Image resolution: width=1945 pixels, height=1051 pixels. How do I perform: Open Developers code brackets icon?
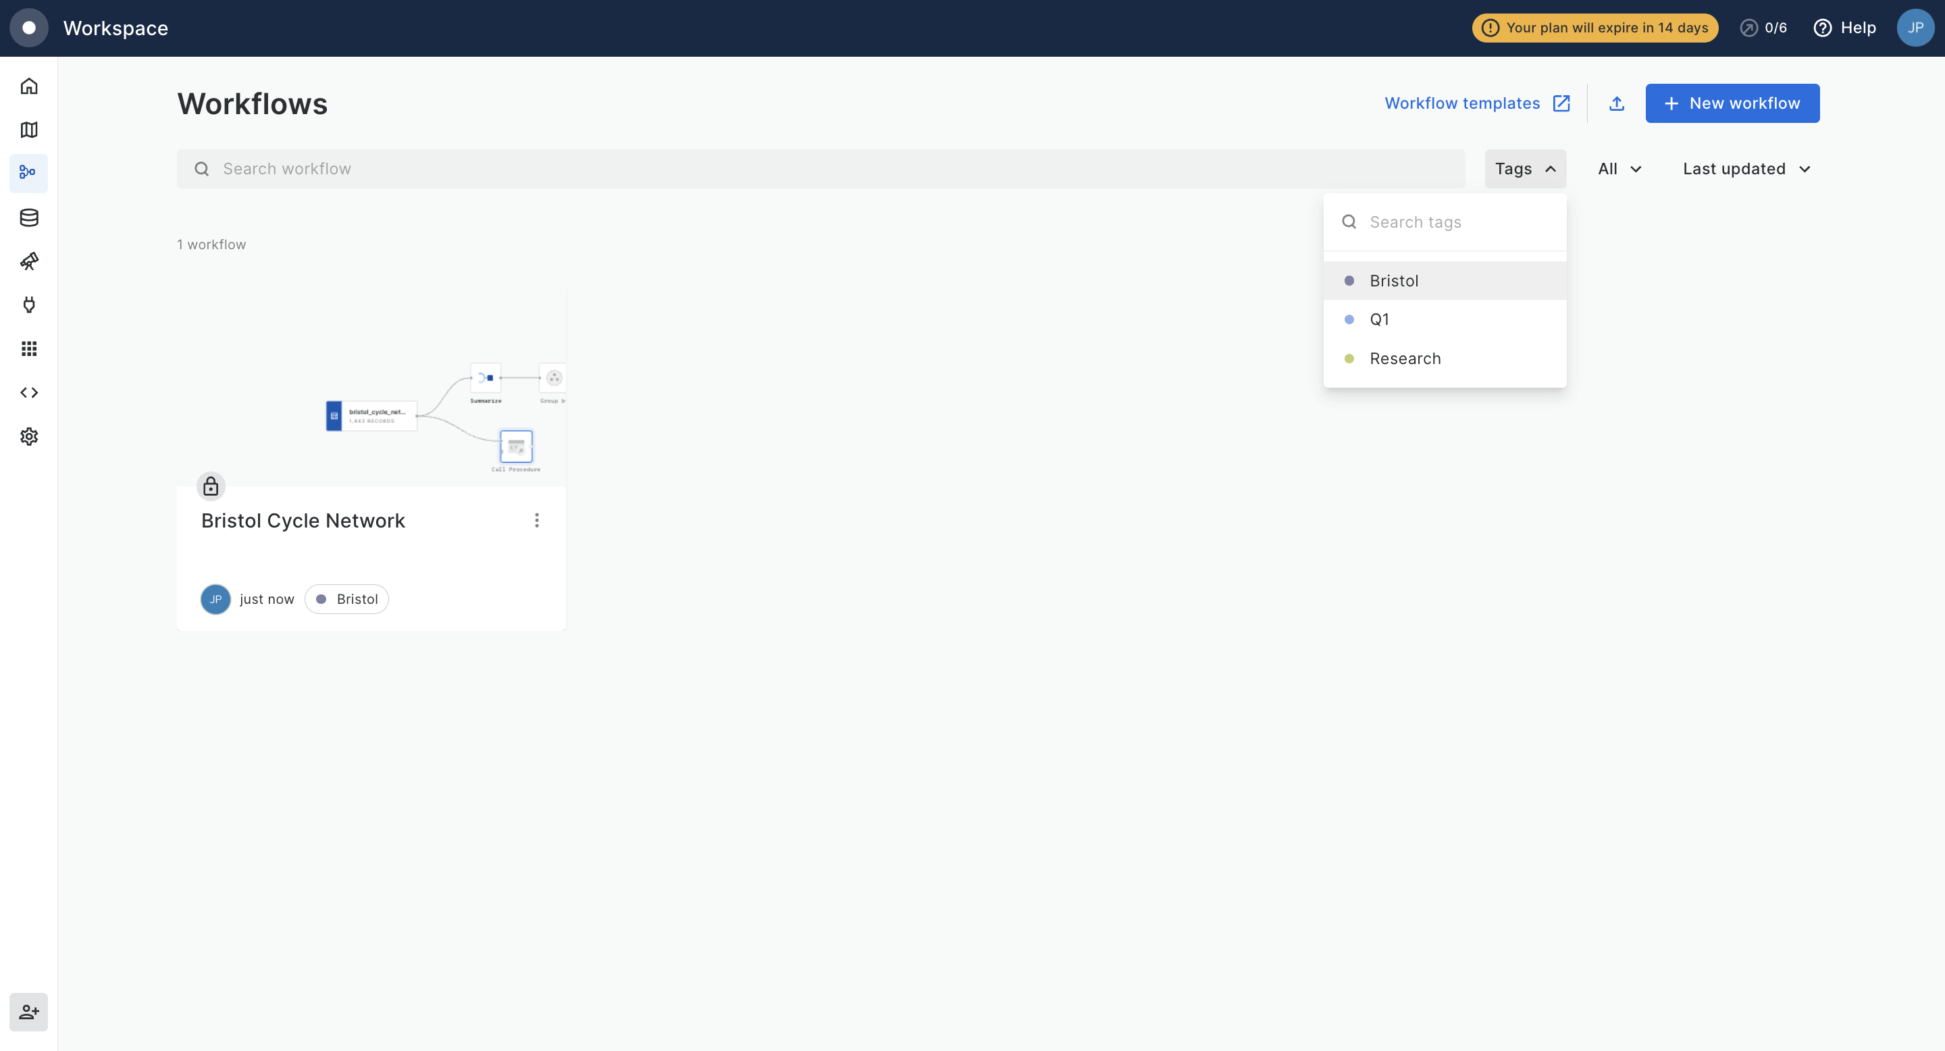pyautogui.click(x=28, y=392)
